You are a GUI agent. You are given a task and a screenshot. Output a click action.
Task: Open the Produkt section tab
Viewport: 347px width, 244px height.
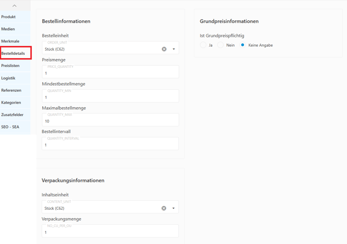[x=9, y=17]
